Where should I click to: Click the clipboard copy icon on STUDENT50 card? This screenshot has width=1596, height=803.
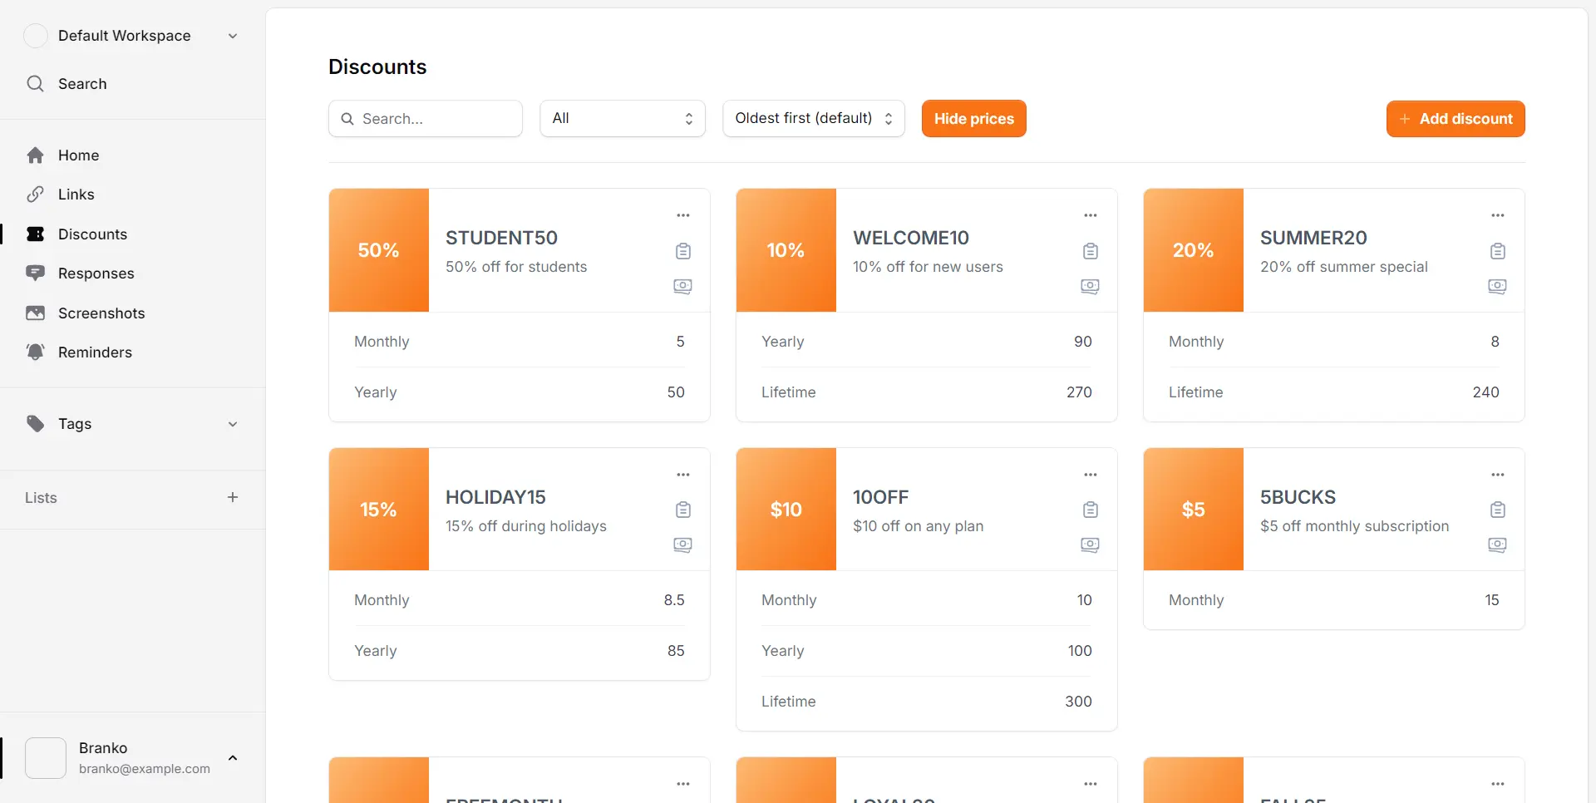point(682,251)
